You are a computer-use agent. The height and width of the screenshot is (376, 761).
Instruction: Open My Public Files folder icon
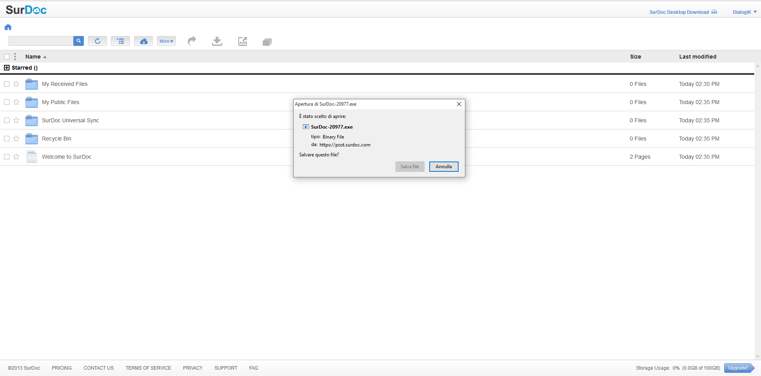(32, 102)
